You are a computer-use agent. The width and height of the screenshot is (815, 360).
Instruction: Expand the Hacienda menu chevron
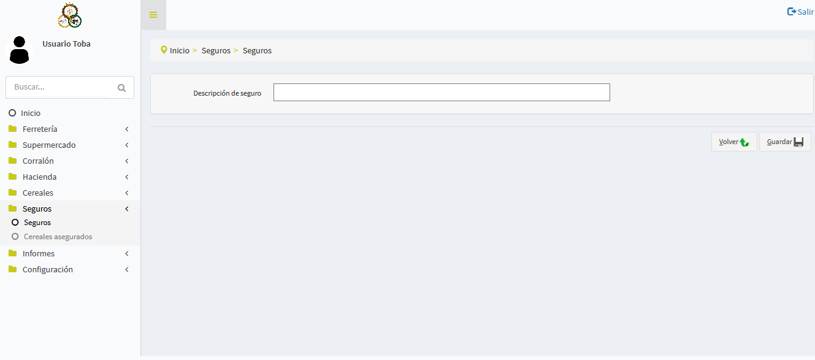tap(127, 177)
